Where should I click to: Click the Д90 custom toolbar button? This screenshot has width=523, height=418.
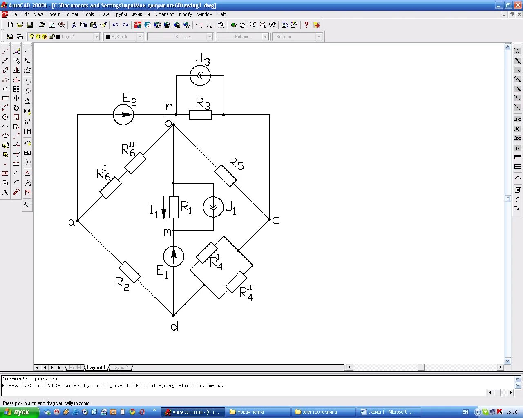point(518,138)
